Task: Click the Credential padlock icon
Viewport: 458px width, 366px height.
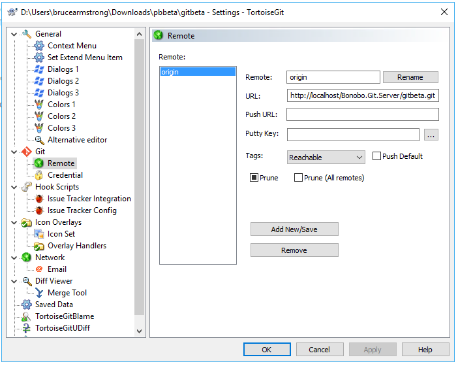Action: coord(39,175)
